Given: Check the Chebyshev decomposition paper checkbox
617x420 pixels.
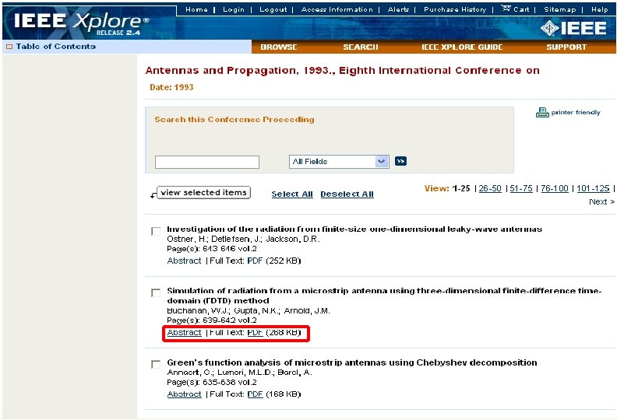Looking at the screenshot, I should click(156, 364).
